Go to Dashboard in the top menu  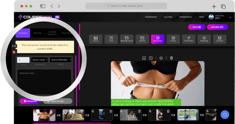pyautogui.click(x=151, y=17)
